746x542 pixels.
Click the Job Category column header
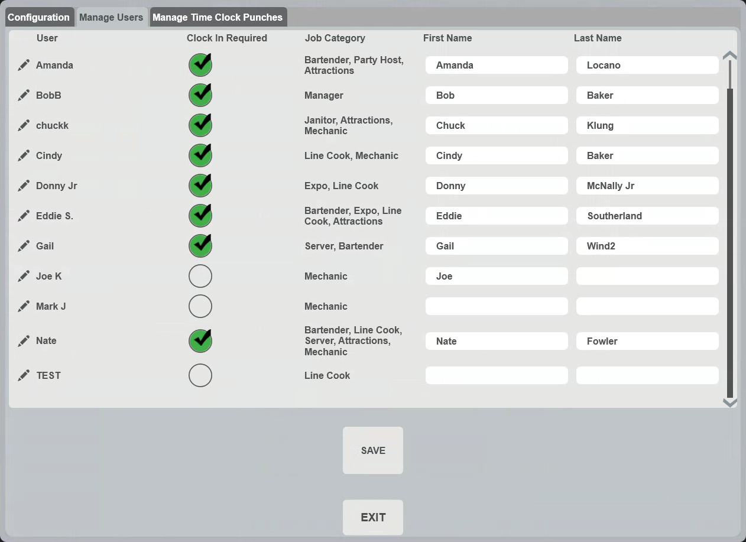point(335,38)
